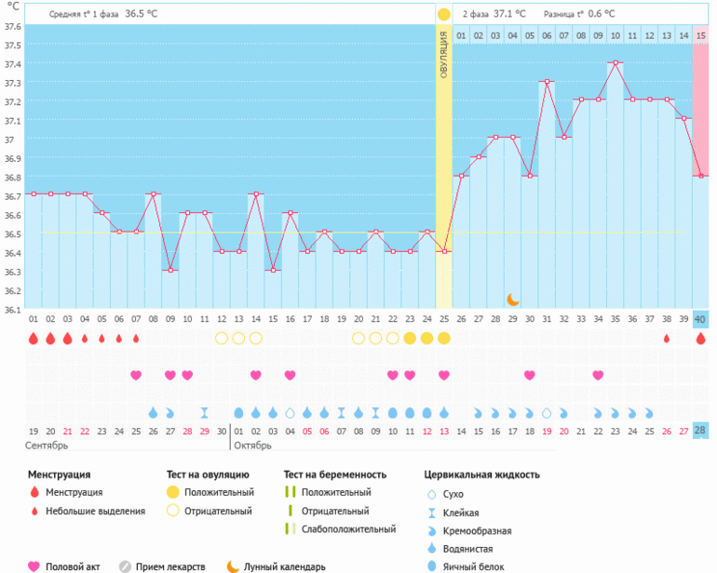Click the 37.4 peak temperature point
This screenshot has width=717, height=573.
tap(616, 63)
